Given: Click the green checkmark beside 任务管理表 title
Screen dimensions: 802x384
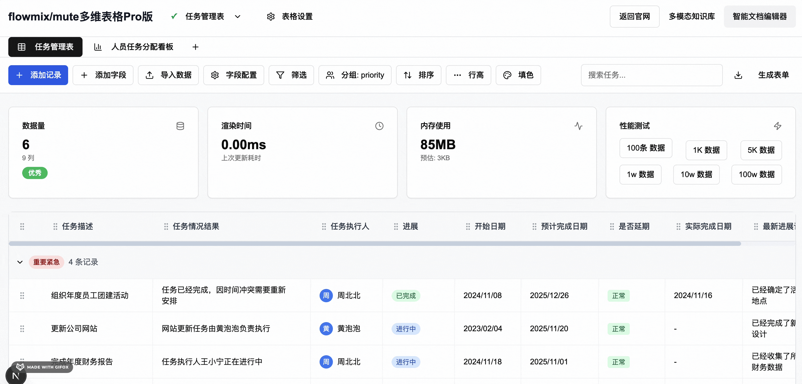Looking at the screenshot, I should point(174,16).
